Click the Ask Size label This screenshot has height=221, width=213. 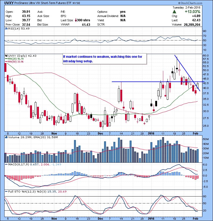coord(43,16)
